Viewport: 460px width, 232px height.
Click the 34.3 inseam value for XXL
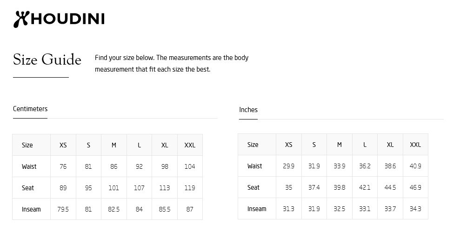click(x=415, y=209)
